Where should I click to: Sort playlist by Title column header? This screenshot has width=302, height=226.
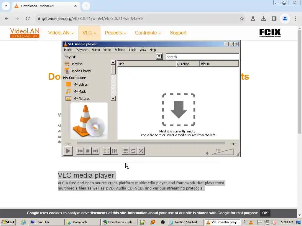click(x=147, y=64)
